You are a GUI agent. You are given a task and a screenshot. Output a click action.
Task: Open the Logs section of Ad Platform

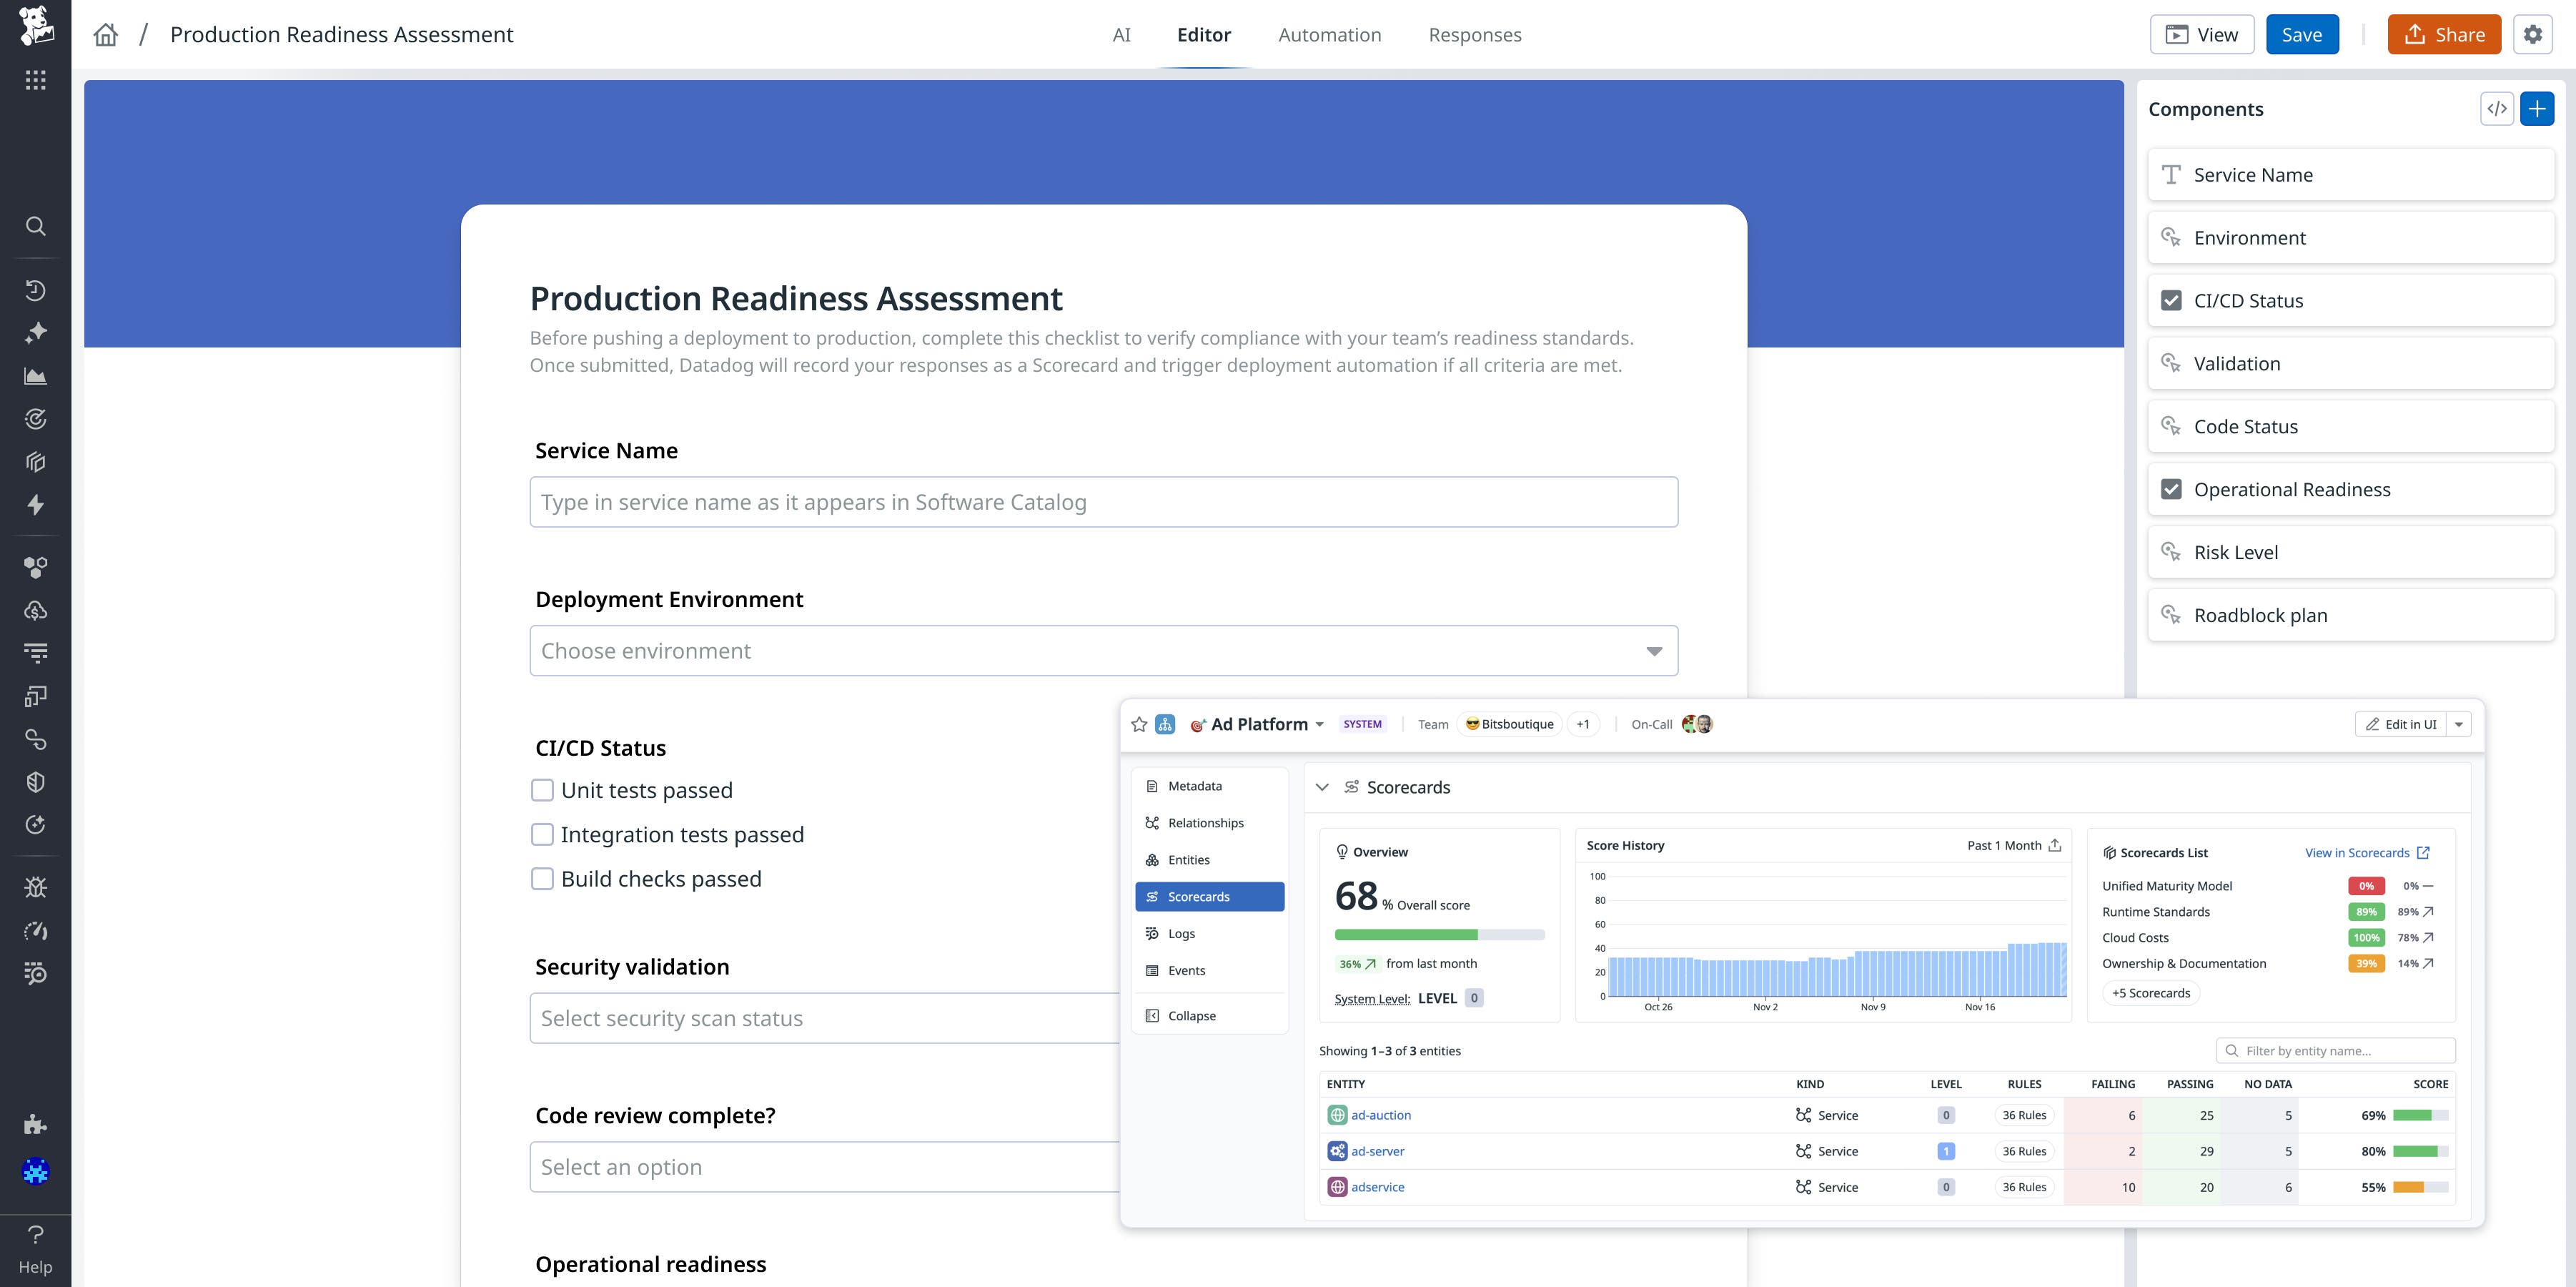(1181, 933)
